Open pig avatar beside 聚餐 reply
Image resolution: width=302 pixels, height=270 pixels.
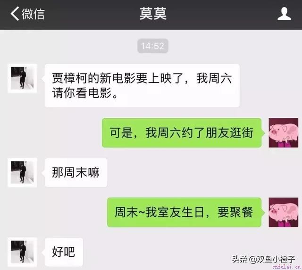point(283,213)
